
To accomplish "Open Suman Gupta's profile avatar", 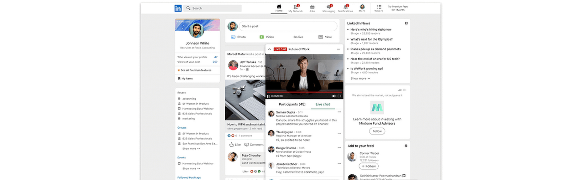I will click(271, 114).
